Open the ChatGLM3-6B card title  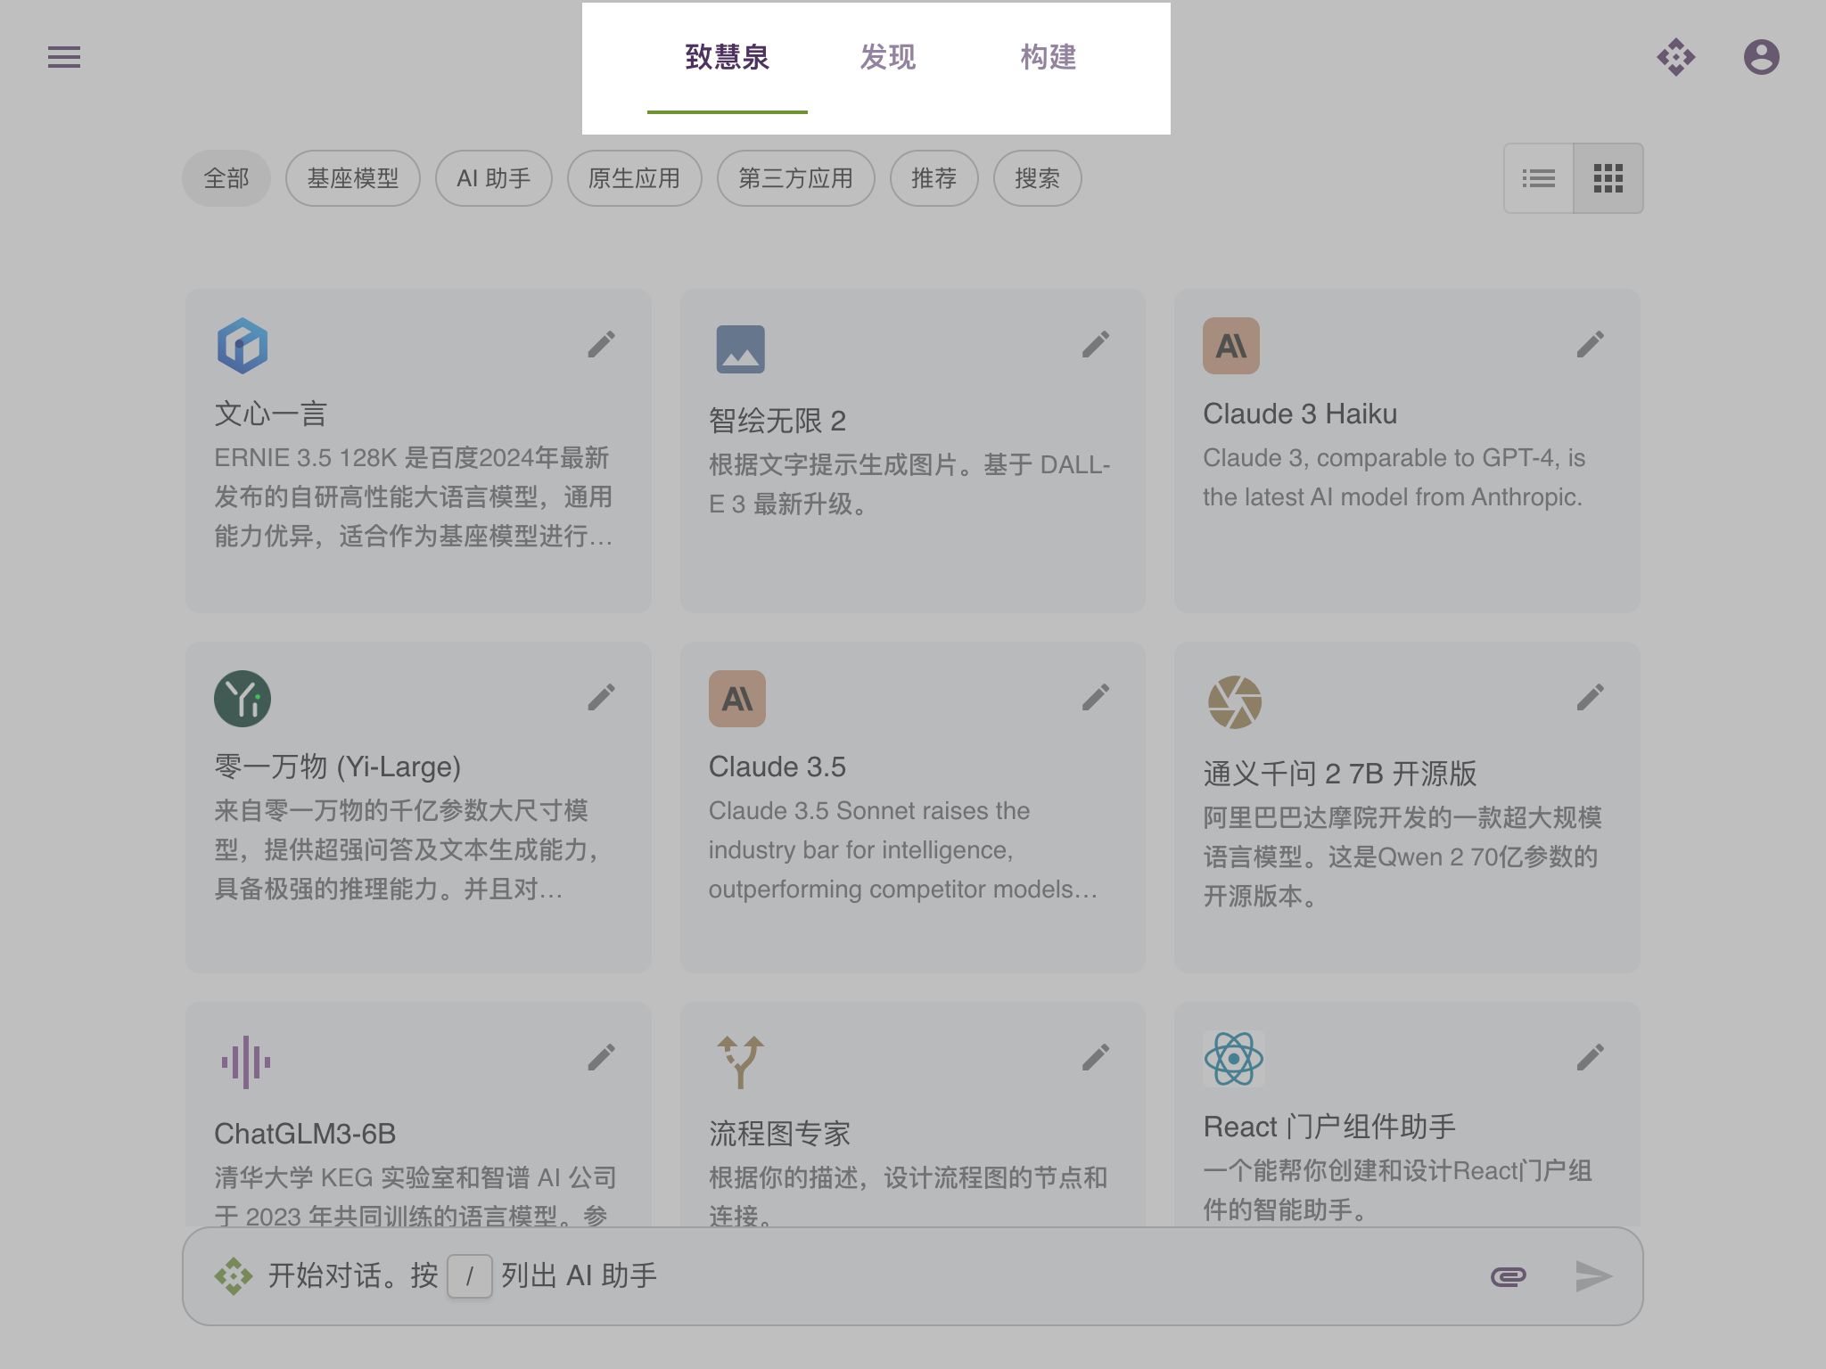pos(305,1134)
